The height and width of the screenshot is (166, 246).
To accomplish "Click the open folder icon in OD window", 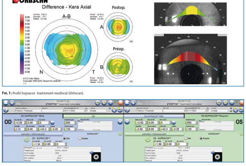I will click(x=120, y=110).
